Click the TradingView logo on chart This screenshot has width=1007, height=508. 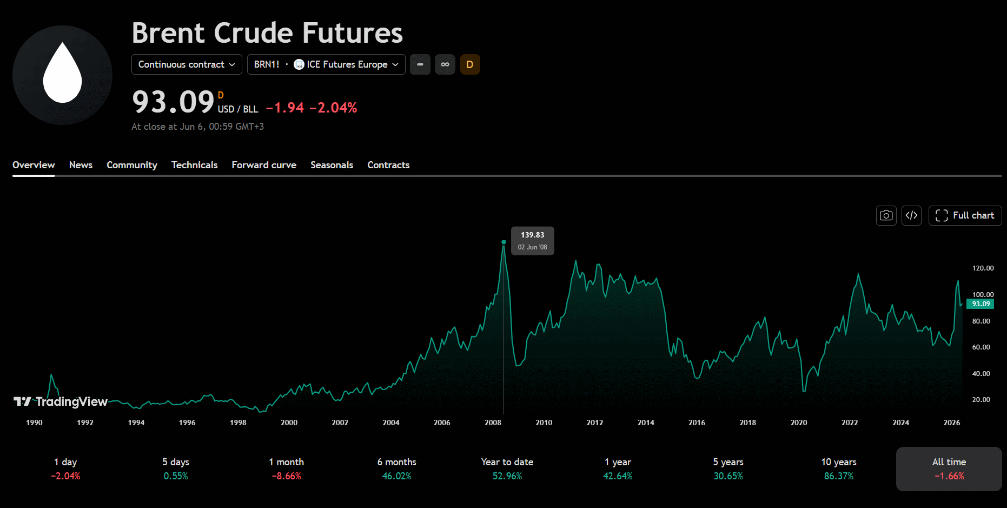click(61, 401)
